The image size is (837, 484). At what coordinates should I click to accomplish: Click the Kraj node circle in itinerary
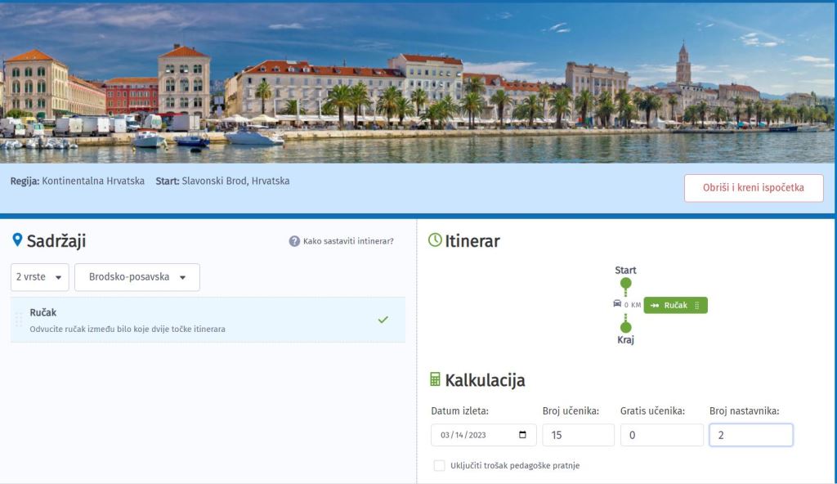(x=625, y=327)
